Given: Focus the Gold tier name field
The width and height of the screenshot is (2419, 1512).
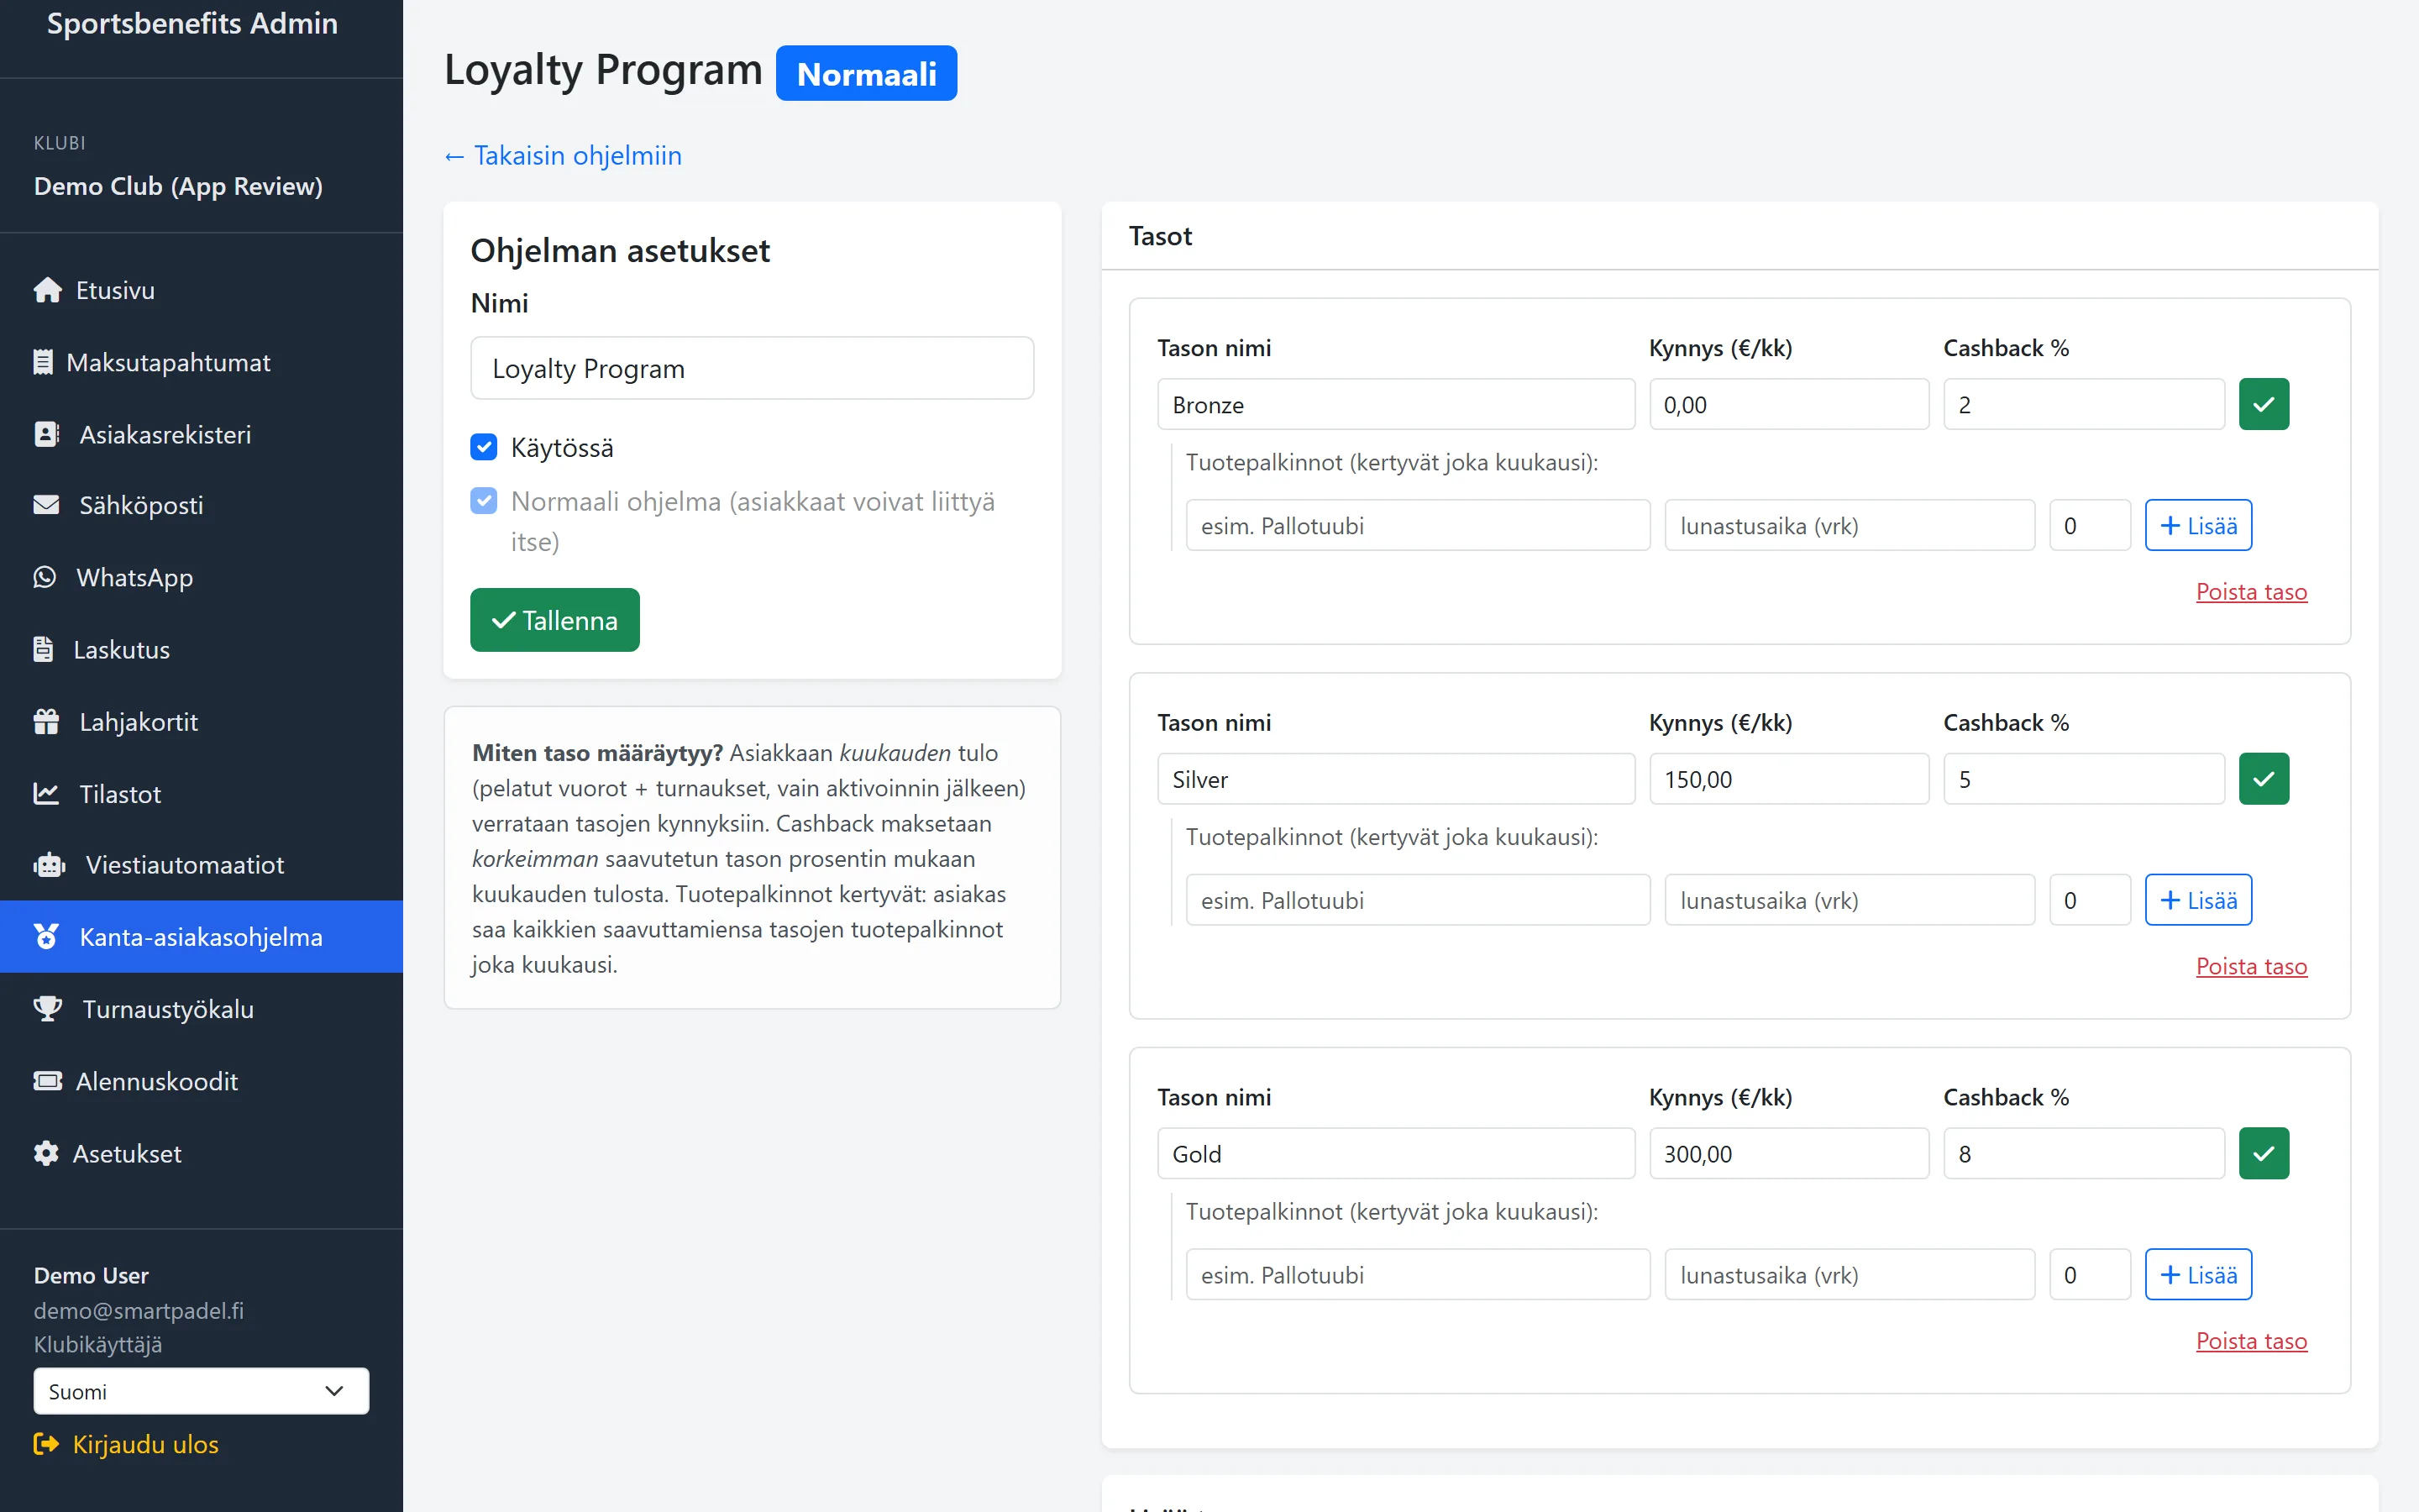Looking at the screenshot, I should click(x=1395, y=1153).
